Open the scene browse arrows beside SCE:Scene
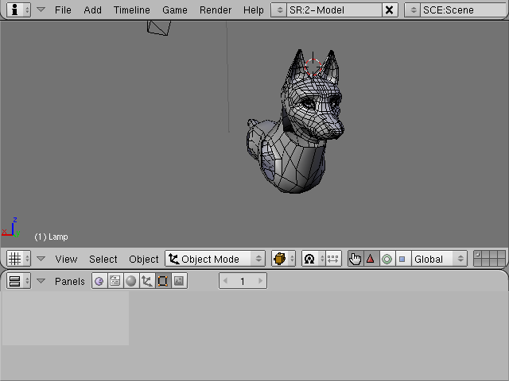 pos(413,10)
